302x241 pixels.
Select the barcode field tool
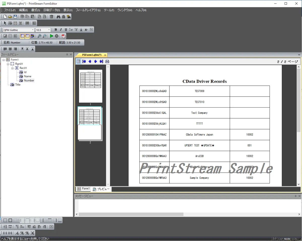pyautogui.click(x=27, y=23)
